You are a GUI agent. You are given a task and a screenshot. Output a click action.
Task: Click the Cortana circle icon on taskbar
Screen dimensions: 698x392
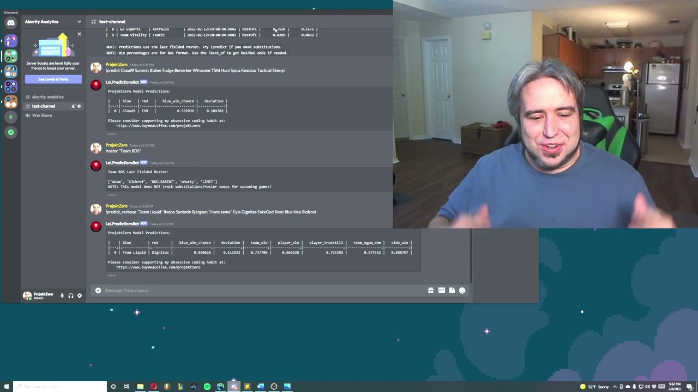(x=113, y=387)
